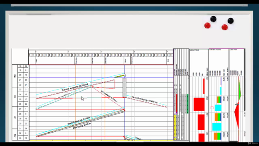Click kilometre marker 2 in the distance header
The image size is (259, 146).
click(x=102, y=52)
